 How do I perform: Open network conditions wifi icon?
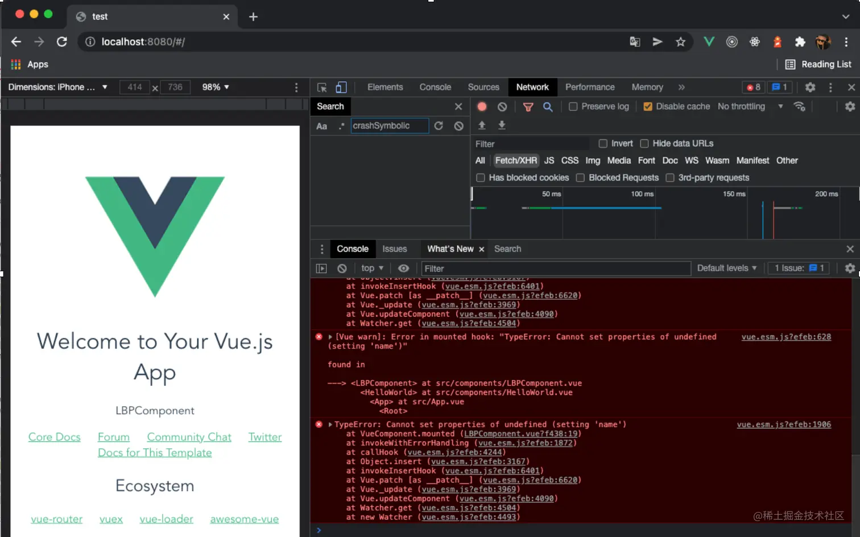[799, 106]
